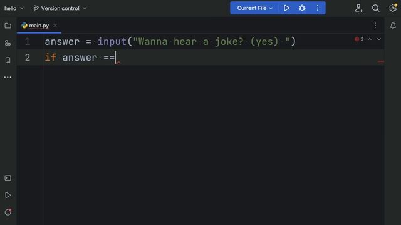
Task: Open Search Everywhere magnifier icon
Action: [376, 8]
